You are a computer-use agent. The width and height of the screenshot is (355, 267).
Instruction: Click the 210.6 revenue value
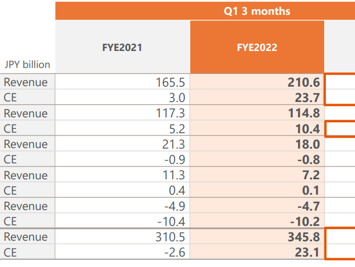pyautogui.click(x=304, y=82)
